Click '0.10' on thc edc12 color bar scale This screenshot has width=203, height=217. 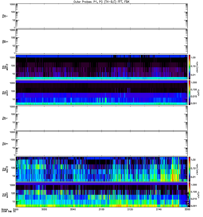[193, 168]
